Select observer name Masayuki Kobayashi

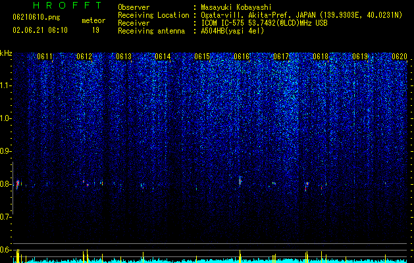point(236,7)
